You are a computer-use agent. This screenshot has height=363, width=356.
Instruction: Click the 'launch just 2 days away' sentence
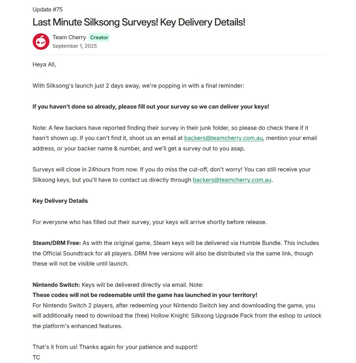(x=138, y=86)
